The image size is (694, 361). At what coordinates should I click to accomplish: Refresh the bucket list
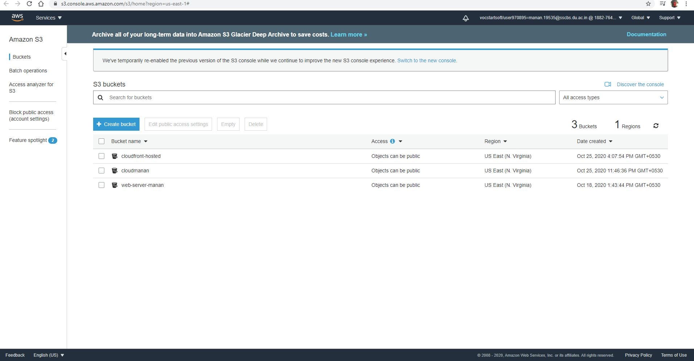point(656,126)
